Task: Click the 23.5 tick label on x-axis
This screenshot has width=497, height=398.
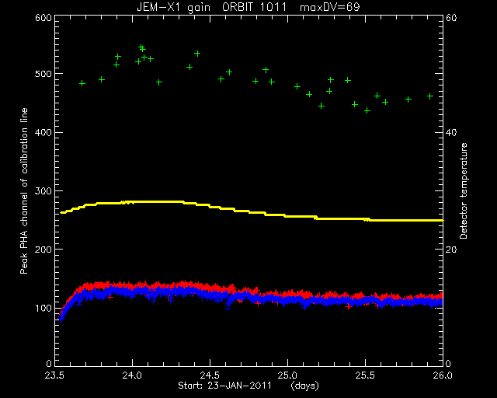Action: pos(54,375)
